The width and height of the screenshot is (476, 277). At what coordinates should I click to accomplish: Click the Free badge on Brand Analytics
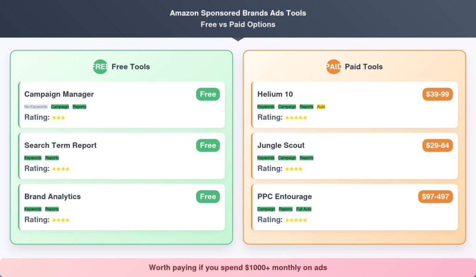208,196
